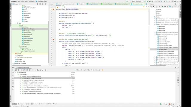This screenshot has height=107, width=191.
Task: Select jacoco:report goal in Maven tree
Action: click(x=163, y=50)
